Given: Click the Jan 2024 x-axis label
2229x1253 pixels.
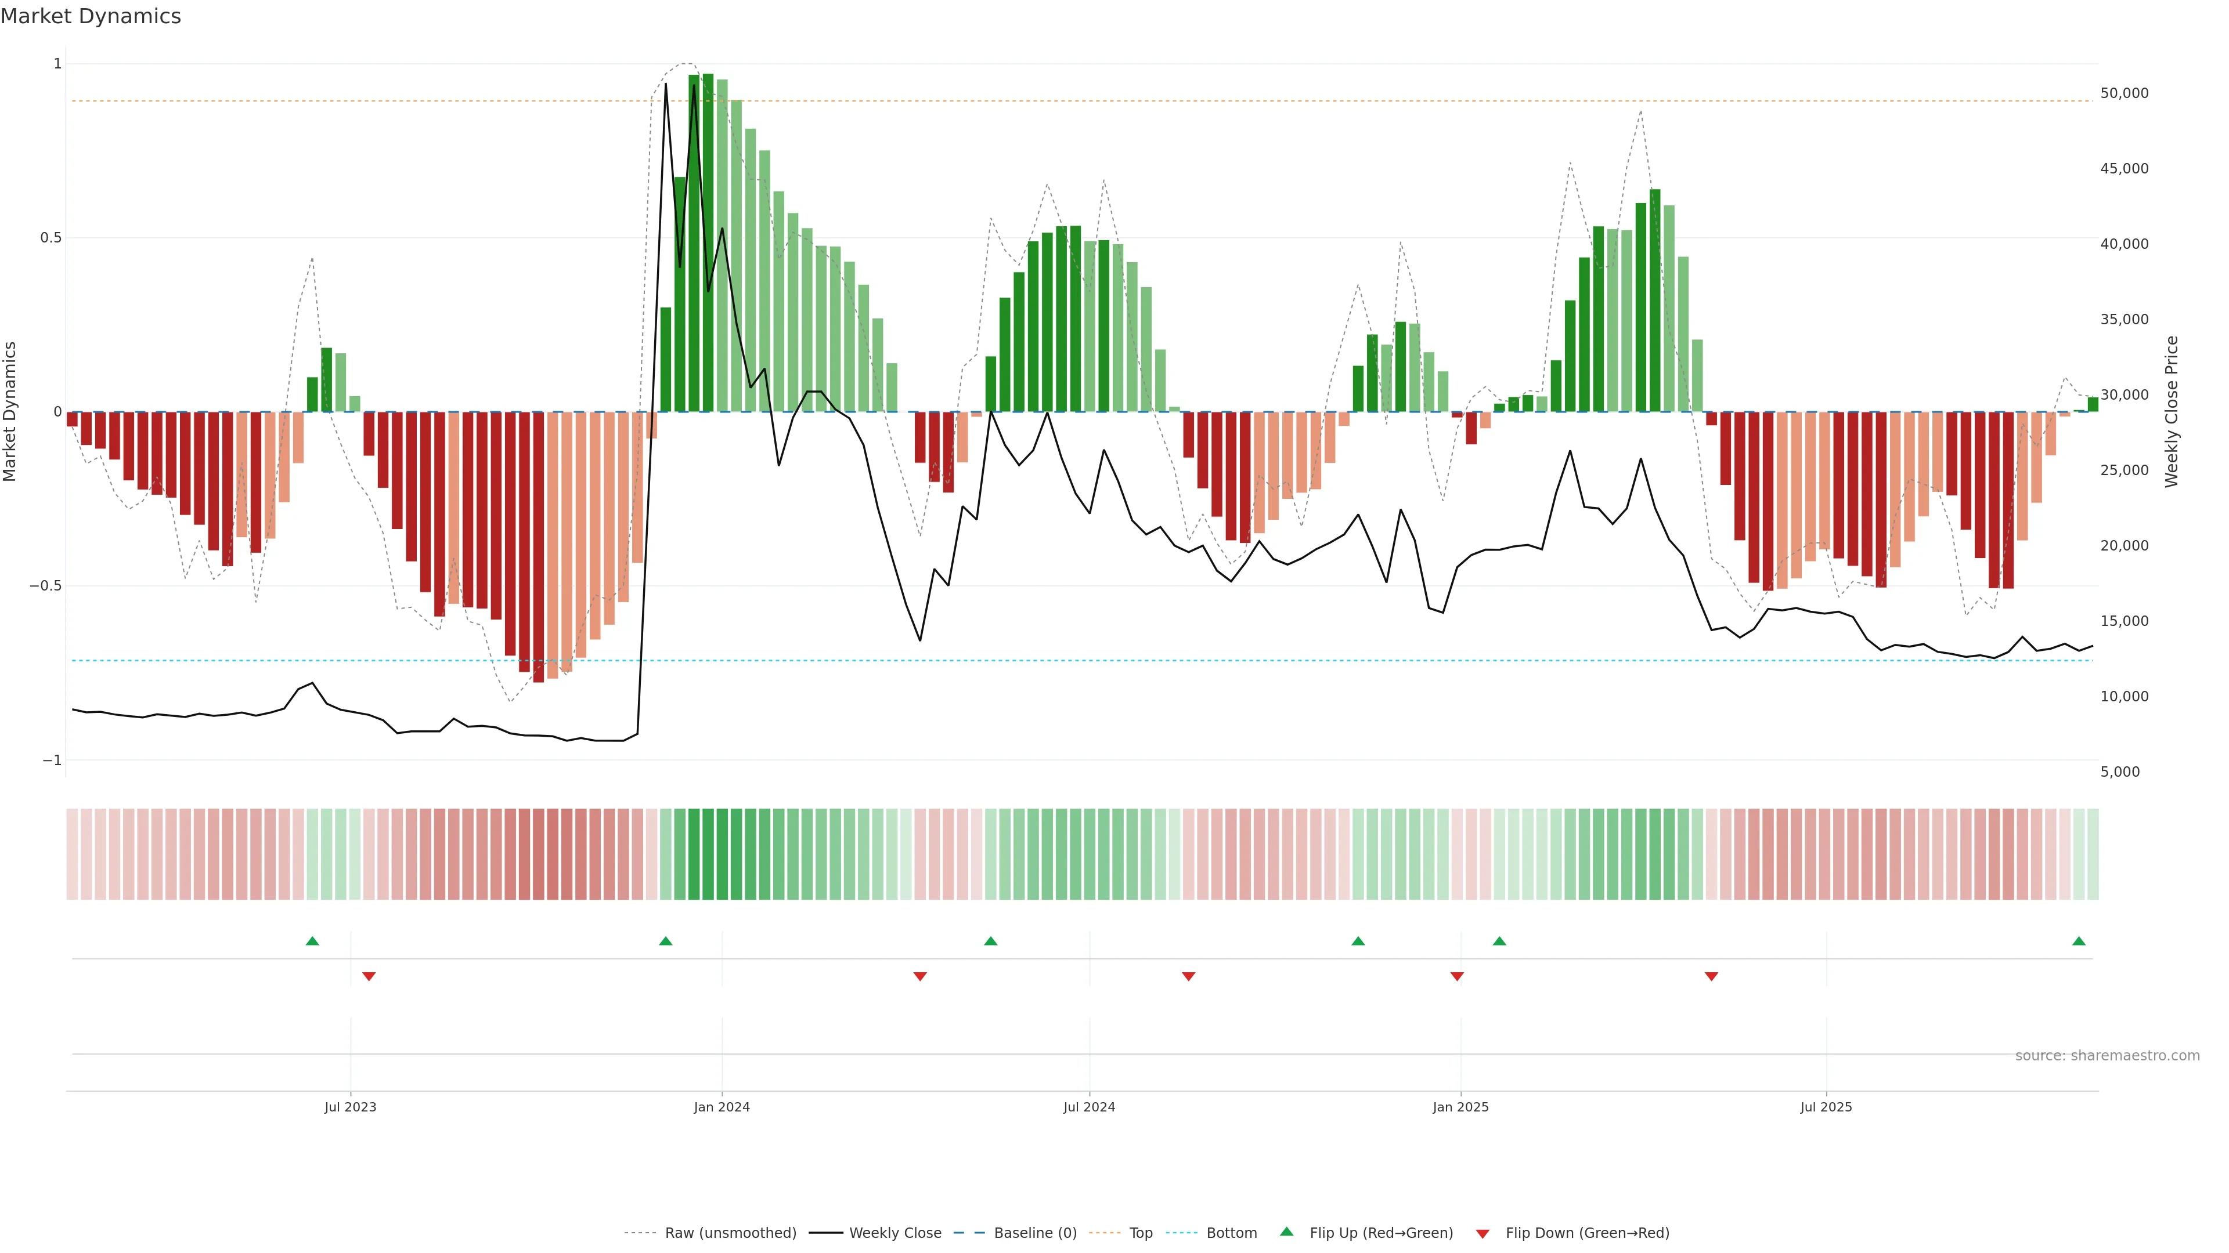Looking at the screenshot, I should pyautogui.click(x=722, y=1107).
